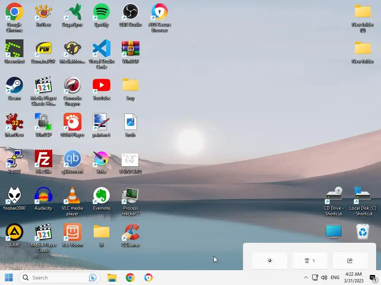Open Bing Chat from the search box
Viewport: 381px width, 285px height.
[x=93, y=278]
